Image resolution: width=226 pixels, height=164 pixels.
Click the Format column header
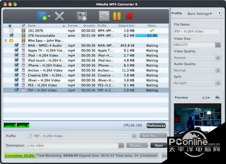73,25
